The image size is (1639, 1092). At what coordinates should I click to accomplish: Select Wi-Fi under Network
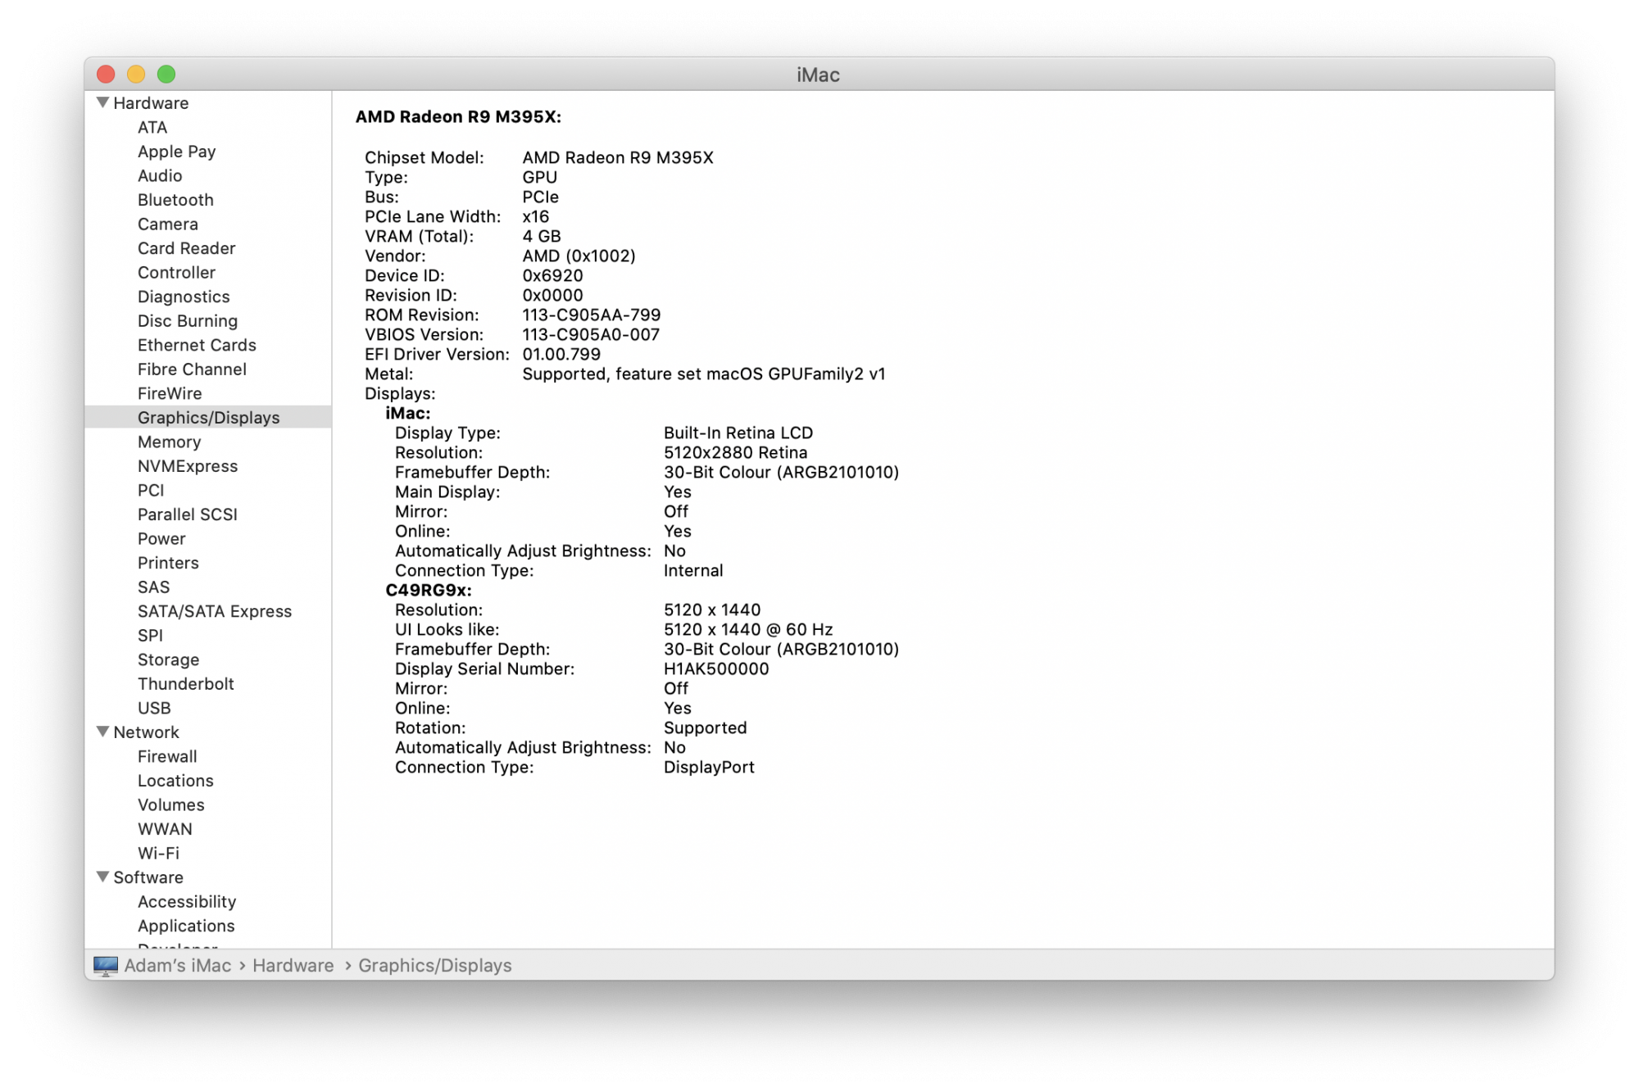(x=158, y=853)
